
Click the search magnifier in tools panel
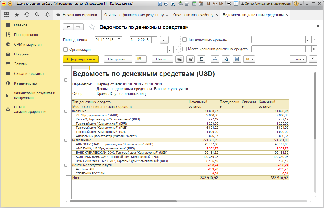[x=37, y=15]
